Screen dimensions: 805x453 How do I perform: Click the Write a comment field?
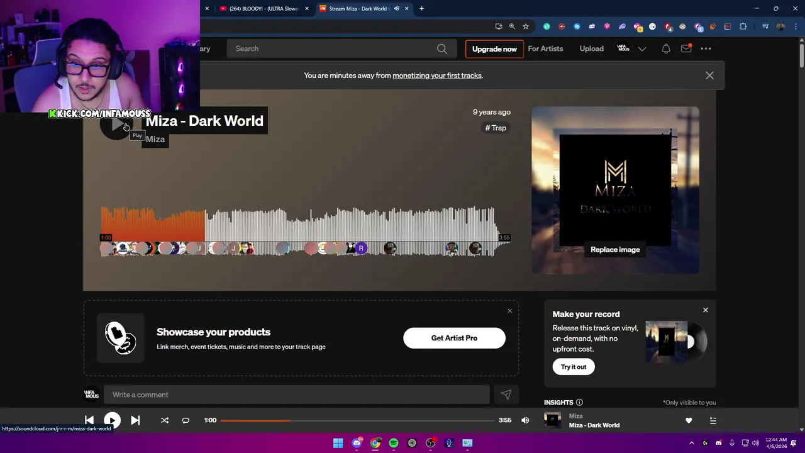click(x=297, y=394)
